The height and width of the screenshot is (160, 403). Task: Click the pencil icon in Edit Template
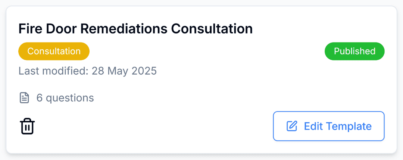pyautogui.click(x=292, y=126)
